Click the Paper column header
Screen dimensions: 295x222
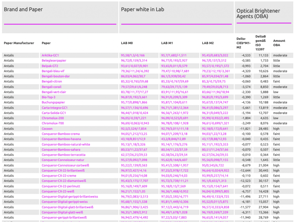46,43
